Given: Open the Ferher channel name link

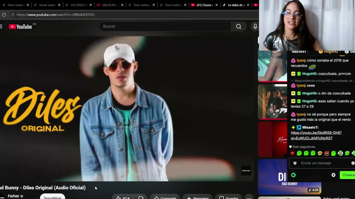Looking at the screenshot, I should [x=14, y=196].
